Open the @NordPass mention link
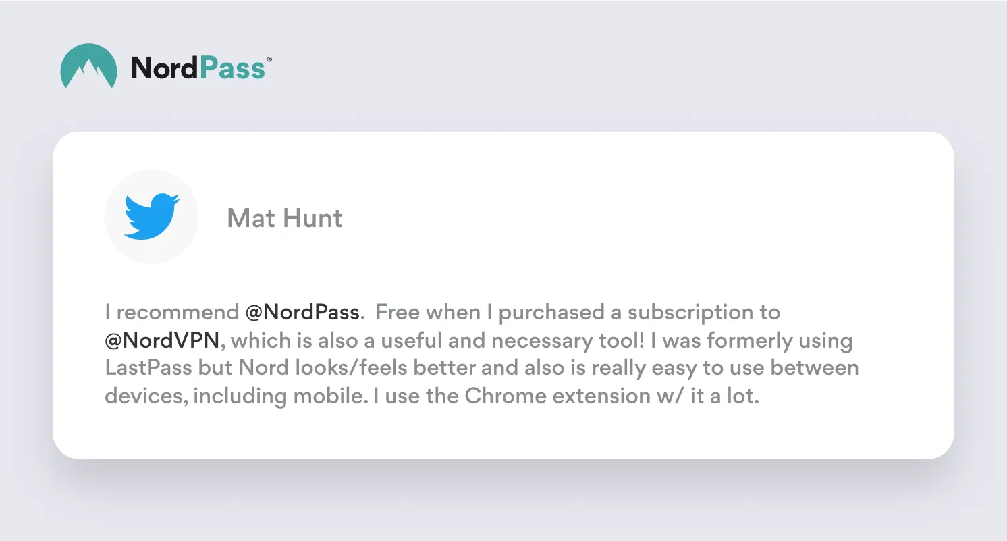Image resolution: width=1007 pixels, height=541 pixels. [302, 313]
